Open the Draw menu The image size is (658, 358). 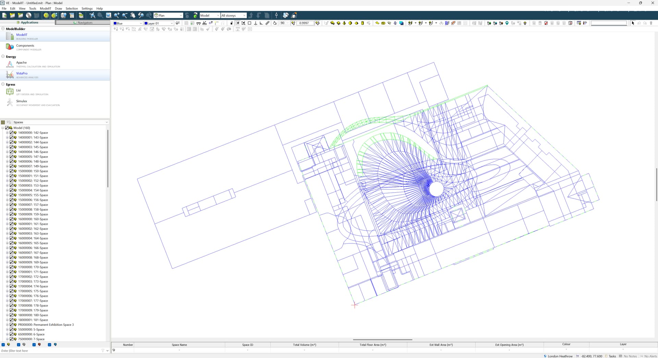click(x=58, y=9)
